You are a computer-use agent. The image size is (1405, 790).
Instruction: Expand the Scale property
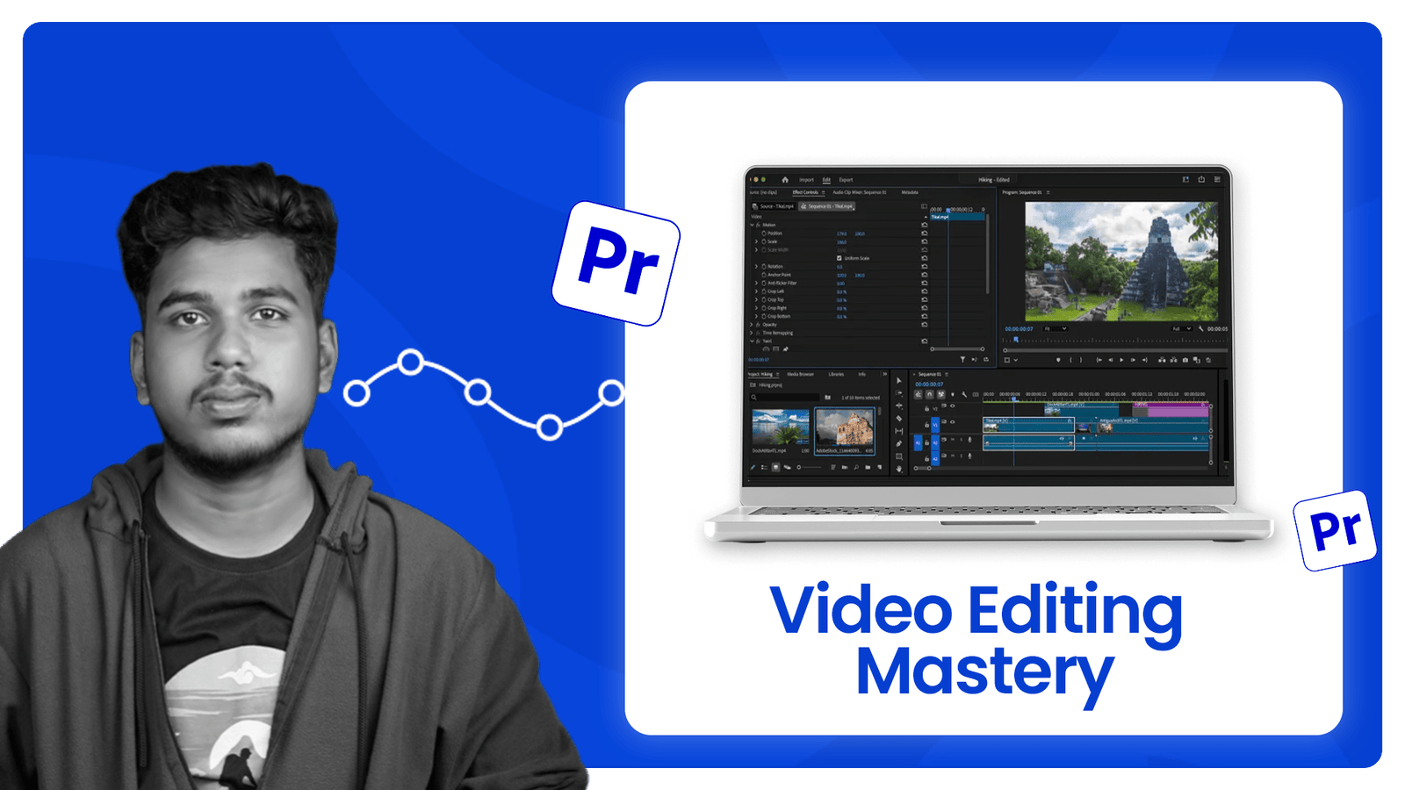756,241
